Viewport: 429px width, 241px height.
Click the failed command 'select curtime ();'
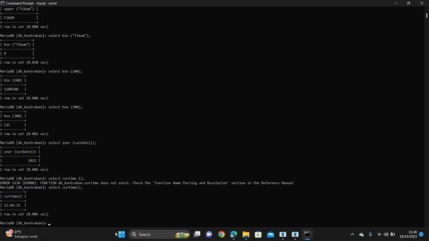66,179
